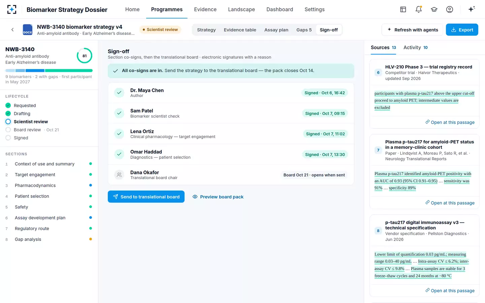The height and width of the screenshot is (303, 485).
Task: Click the 'All co-signs are in' banner
Action: [231, 71]
